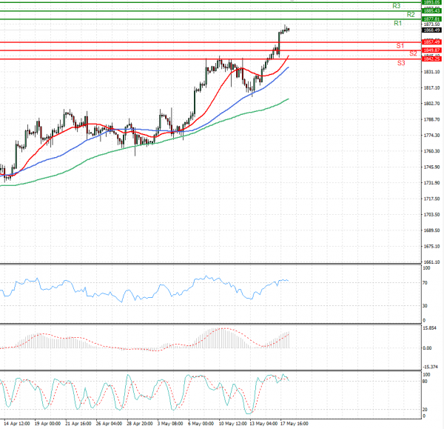Screen dimensions: 444x429
Task: Click the 1703.50 price axis value
Action: pos(431,215)
